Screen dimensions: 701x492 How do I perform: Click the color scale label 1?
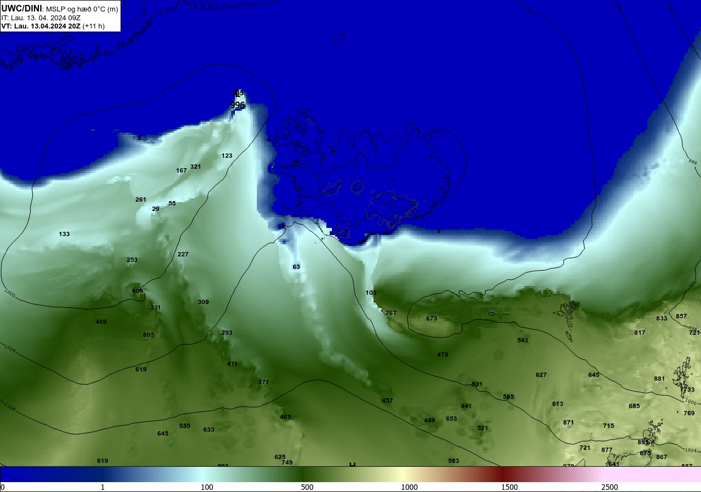102,487
